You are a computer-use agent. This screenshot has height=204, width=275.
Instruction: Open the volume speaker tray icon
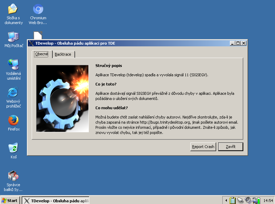click(248, 200)
